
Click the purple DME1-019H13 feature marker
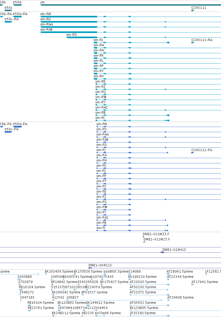coord(162,252)
